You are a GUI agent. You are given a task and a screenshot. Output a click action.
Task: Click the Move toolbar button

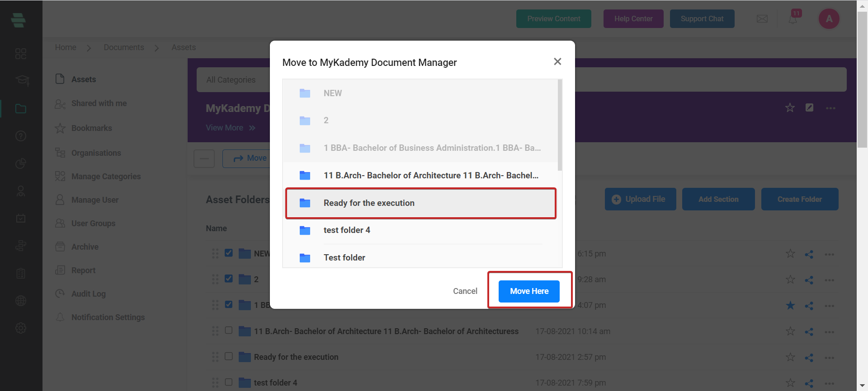coord(246,158)
